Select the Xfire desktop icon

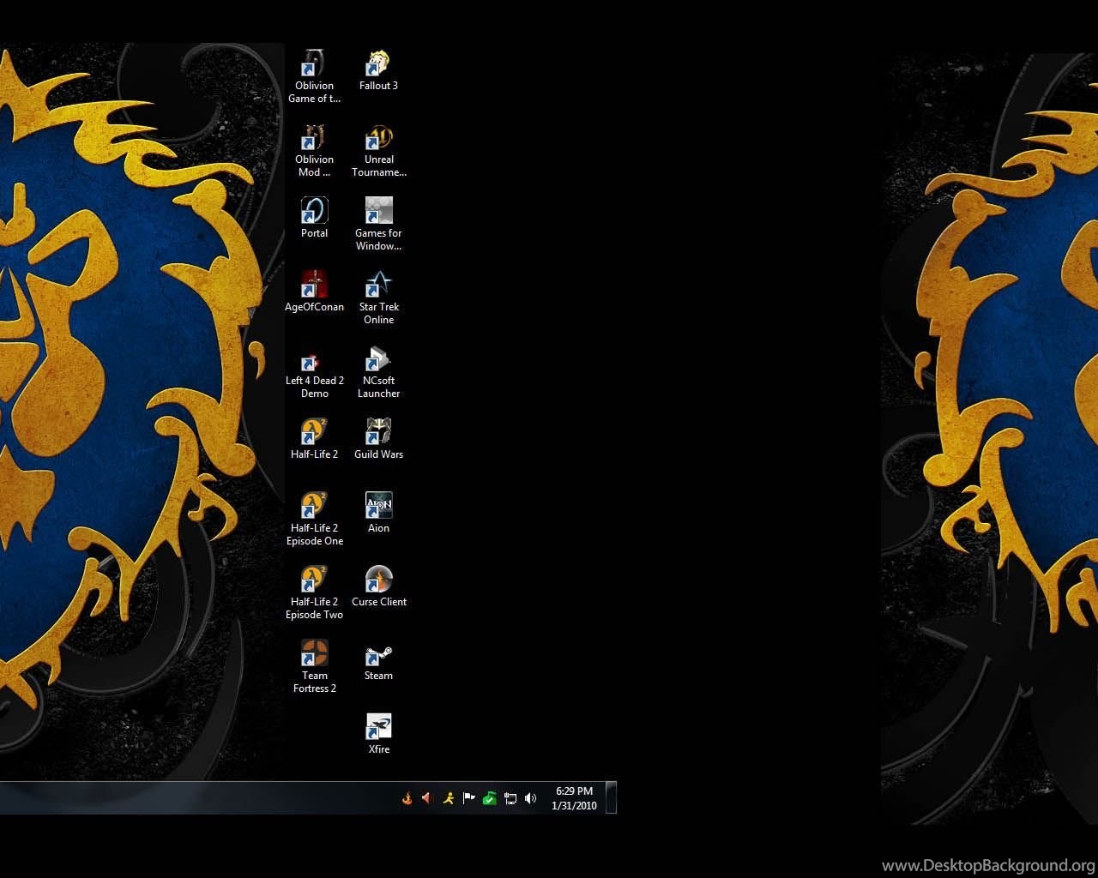point(378,734)
